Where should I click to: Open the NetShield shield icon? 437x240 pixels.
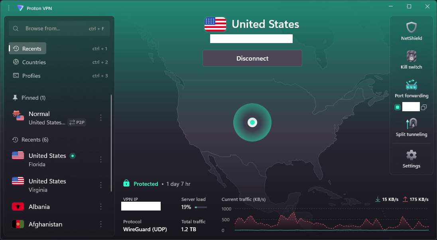click(x=411, y=28)
